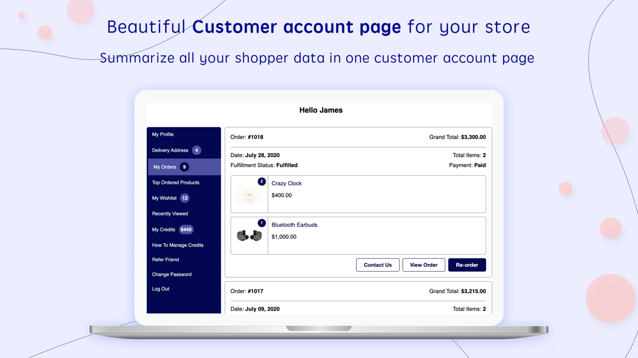Image resolution: width=638 pixels, height=358 pixels.
Task: Click Grand Total $3,215.00
Action: (457, 291)
